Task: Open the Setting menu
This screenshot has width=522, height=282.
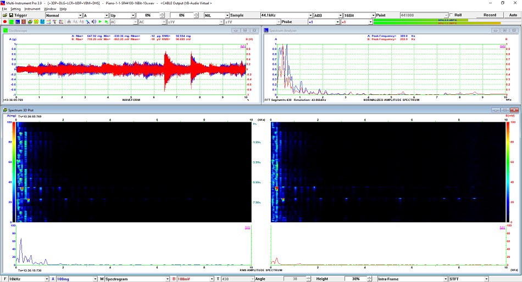Action: click(15, 9)
